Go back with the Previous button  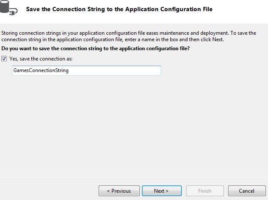coord(119,191)
